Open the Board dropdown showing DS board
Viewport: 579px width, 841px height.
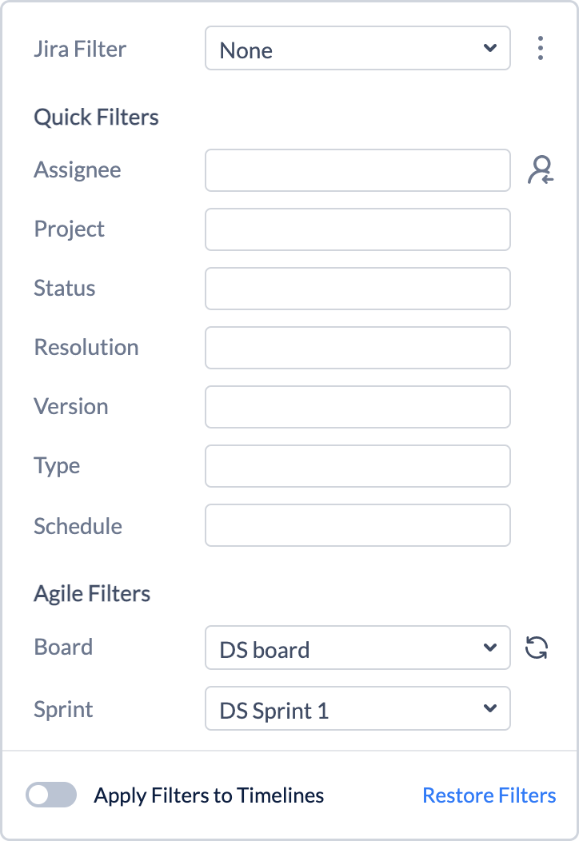coord(357,648)
